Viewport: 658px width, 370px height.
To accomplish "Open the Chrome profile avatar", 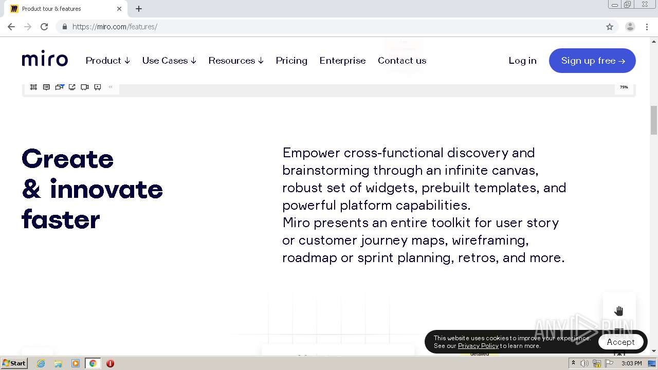I will click(x=630, y=27).
